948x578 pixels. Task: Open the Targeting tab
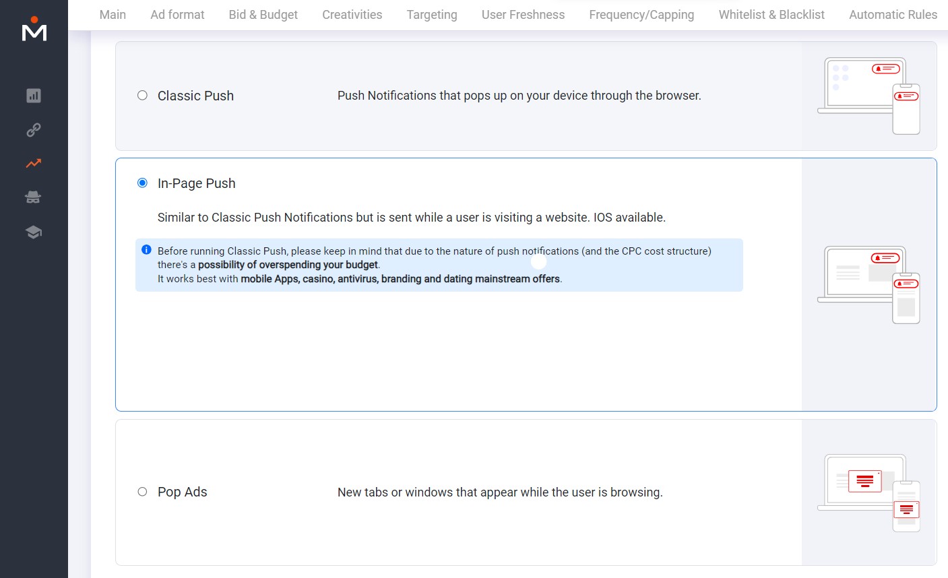(x=431, y=14)
